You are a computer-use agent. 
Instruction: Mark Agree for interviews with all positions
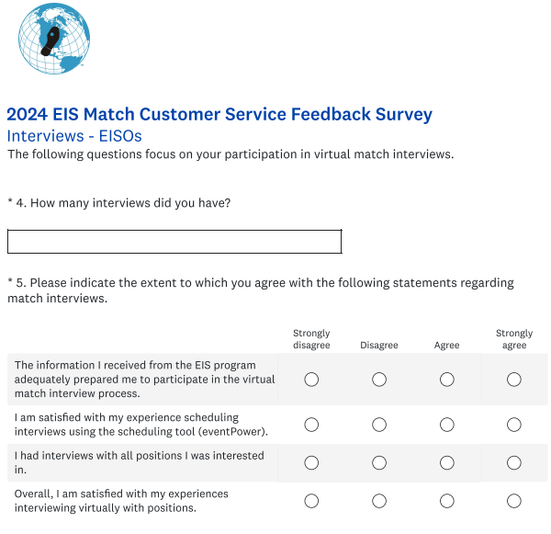point(447,462)
